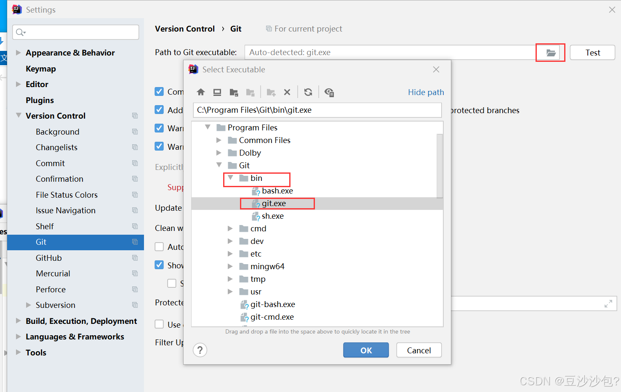Click the project-level icon next to Shelf
This screenshot has width=621, height=392.
click(135, 226)
